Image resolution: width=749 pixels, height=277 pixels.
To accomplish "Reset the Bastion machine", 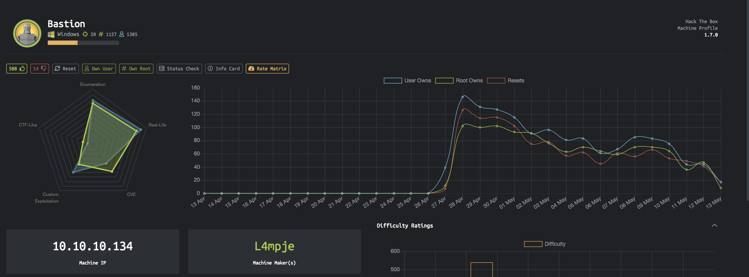I will (66, 69).
